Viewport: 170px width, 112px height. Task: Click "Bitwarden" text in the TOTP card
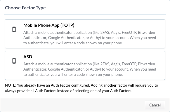pos(146,32)
